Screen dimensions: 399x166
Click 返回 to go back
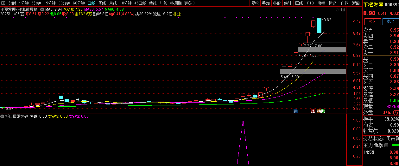coord(356,3)
